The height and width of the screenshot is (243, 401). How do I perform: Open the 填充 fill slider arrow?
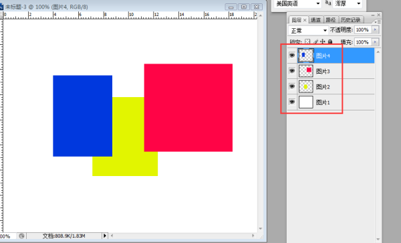[375, 42]
